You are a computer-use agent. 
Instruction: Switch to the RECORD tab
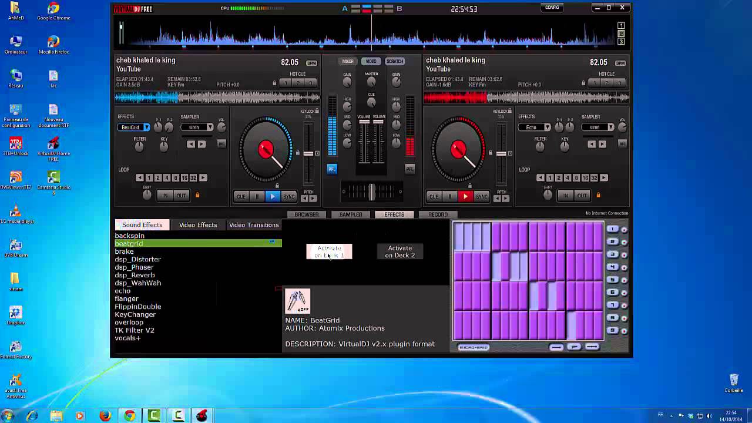pos(438,214)
